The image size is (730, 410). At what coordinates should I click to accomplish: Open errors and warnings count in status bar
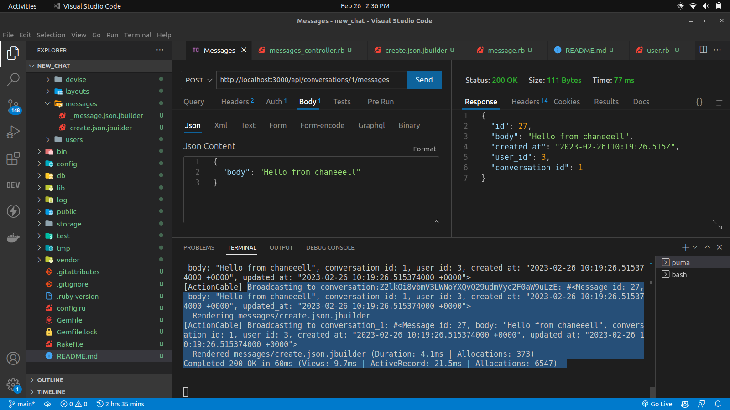[74, 404]
